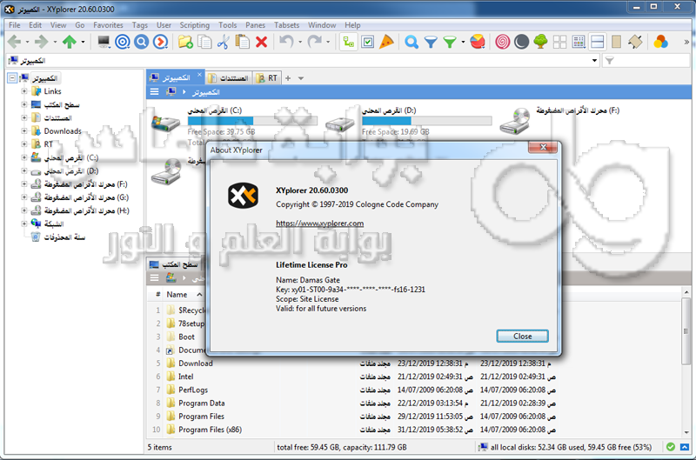This screenshot has width=696, height=460.
Task: Go up one level with green arrow
Action: tap(70, 42)
